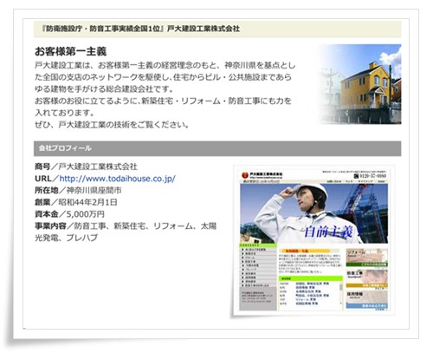
Task: Click the 所在地 row 神奈川県座間市
Action: tap(78, 190)
